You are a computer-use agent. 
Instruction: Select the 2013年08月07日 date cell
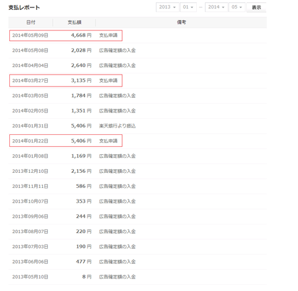coord(30,231)
